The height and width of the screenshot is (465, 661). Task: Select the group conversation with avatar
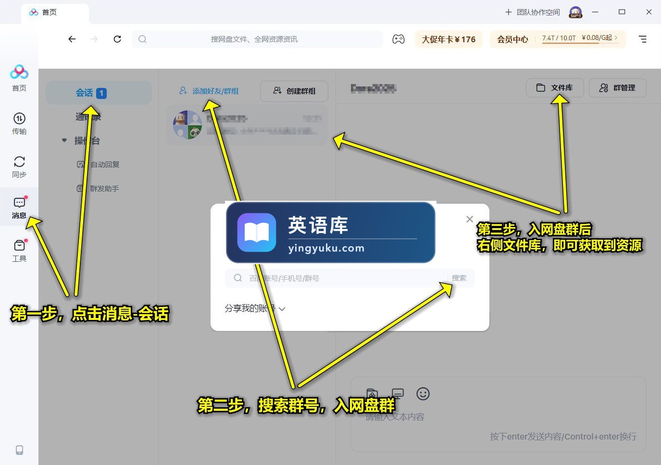[x=247, y=124]
